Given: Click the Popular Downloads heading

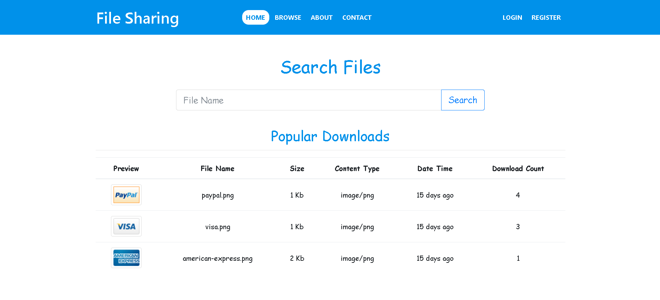Looking at the screenshot, I should [330, 136].
